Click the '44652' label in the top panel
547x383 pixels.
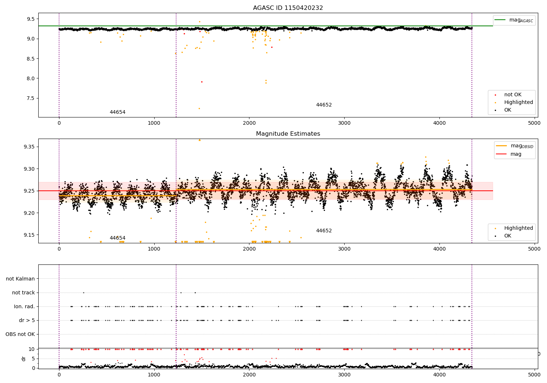(324, 105)
